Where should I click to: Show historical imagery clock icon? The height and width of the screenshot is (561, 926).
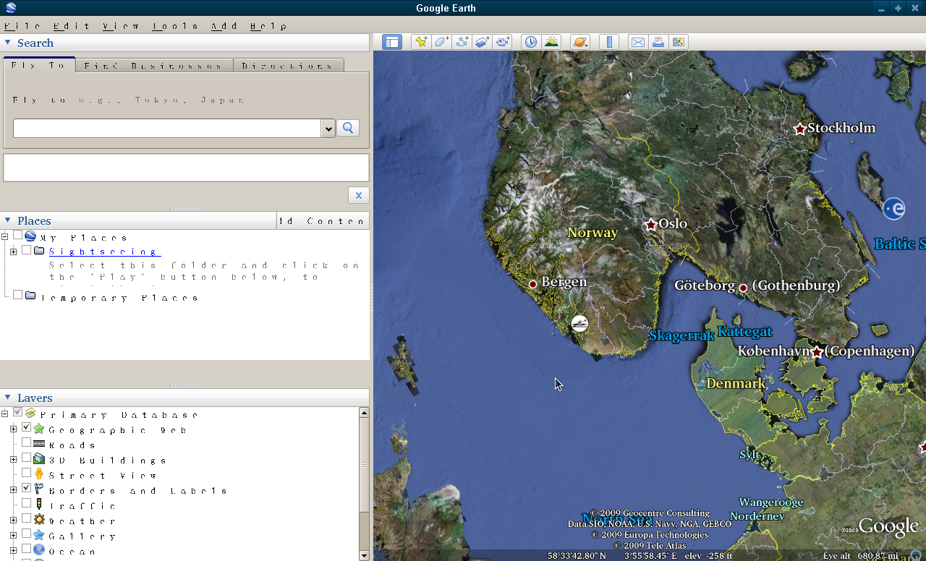531,42
